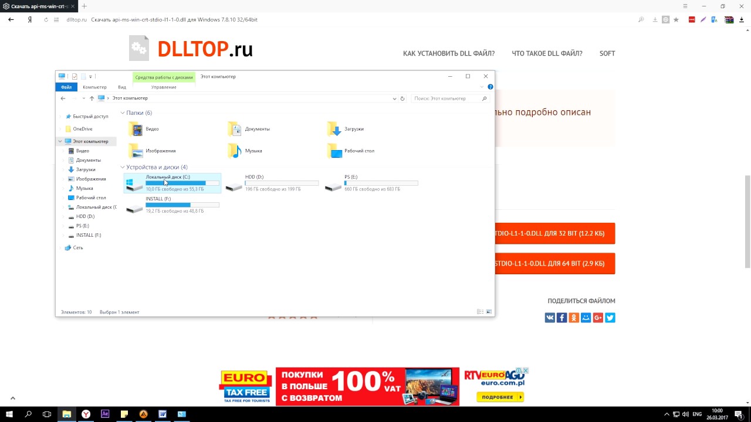This screenshot has width=751, height=422.
Task: Open the browser downloads arrow icon
Action: click(741, 19)
